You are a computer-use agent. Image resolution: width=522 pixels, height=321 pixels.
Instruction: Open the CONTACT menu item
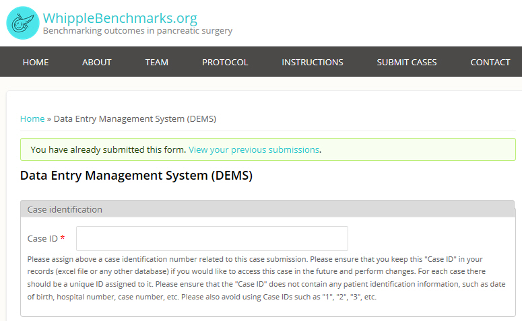tap(490, 62)
